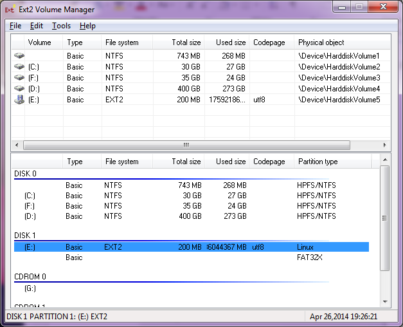This screenshot has width=403, height=327.
Task: Sort by File system column in top list
Action: pyautogui.click(x=127, y=42)
